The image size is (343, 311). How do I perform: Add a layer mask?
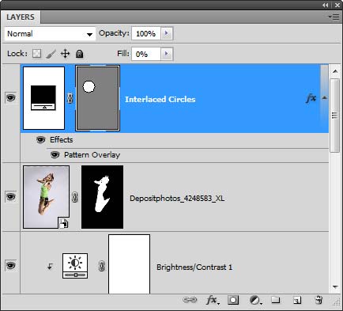233,300
